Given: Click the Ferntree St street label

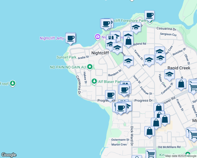Looking at the screenshot, I should [x=146, y=91].
